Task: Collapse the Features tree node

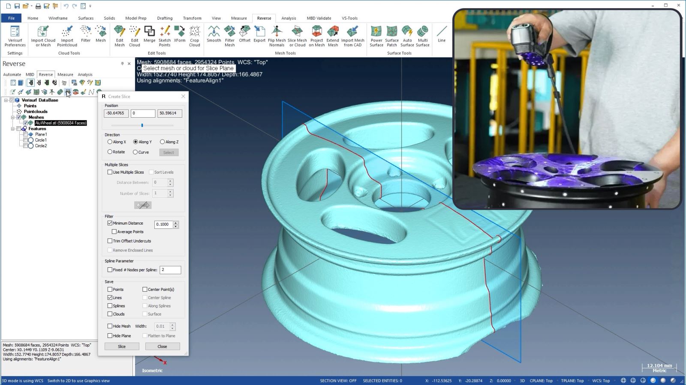Action: pyautogui.click(x=13, y=129)
